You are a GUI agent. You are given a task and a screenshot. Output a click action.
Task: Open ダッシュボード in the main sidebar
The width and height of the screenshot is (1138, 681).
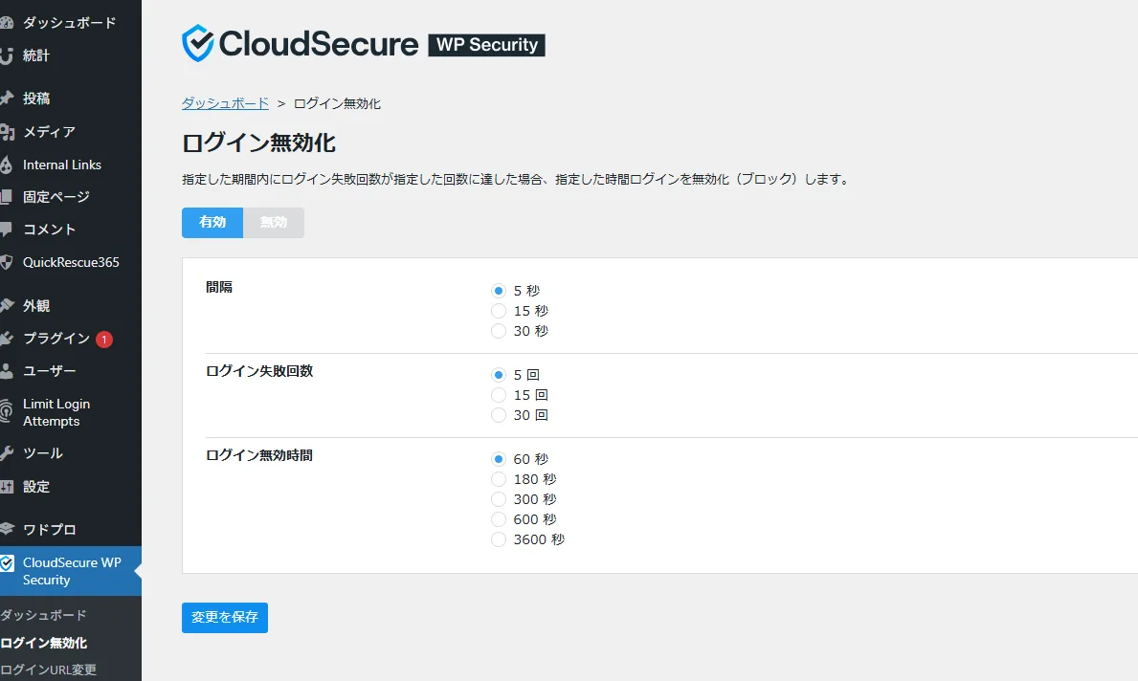coord(69,23)
